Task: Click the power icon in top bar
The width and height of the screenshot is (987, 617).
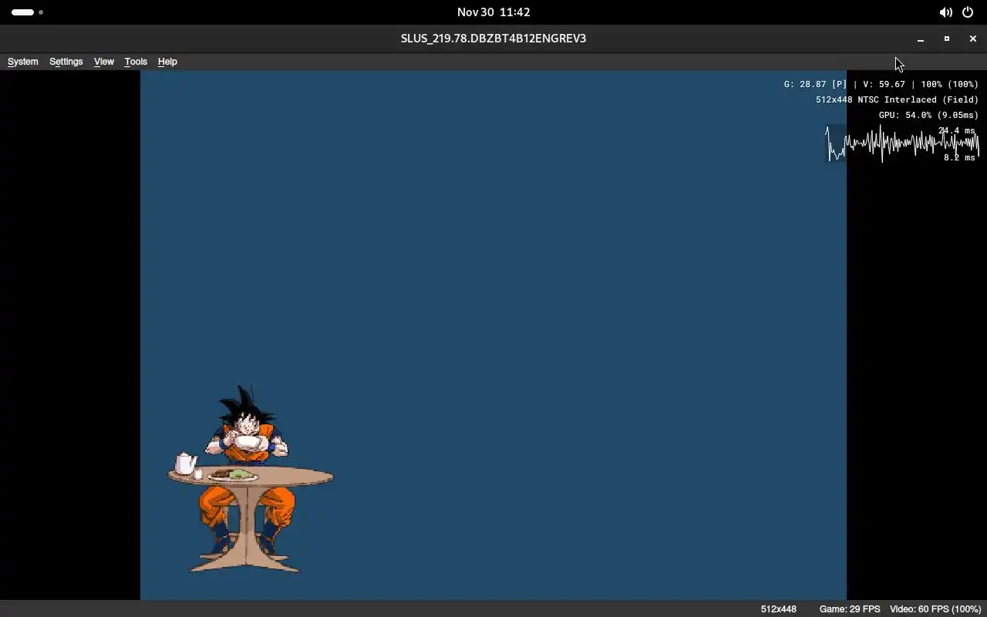Action: [x=968, y=12]
